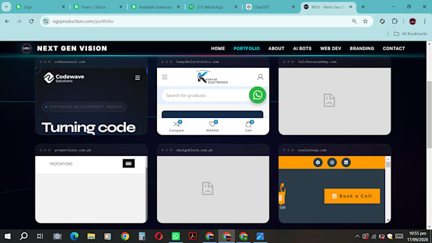Image resolution: width=432 pixels, height=243 pixels.
Task: Switch to the Fiverr / Inbox tab
Action: pyautogui.click(x=98, y=7)
